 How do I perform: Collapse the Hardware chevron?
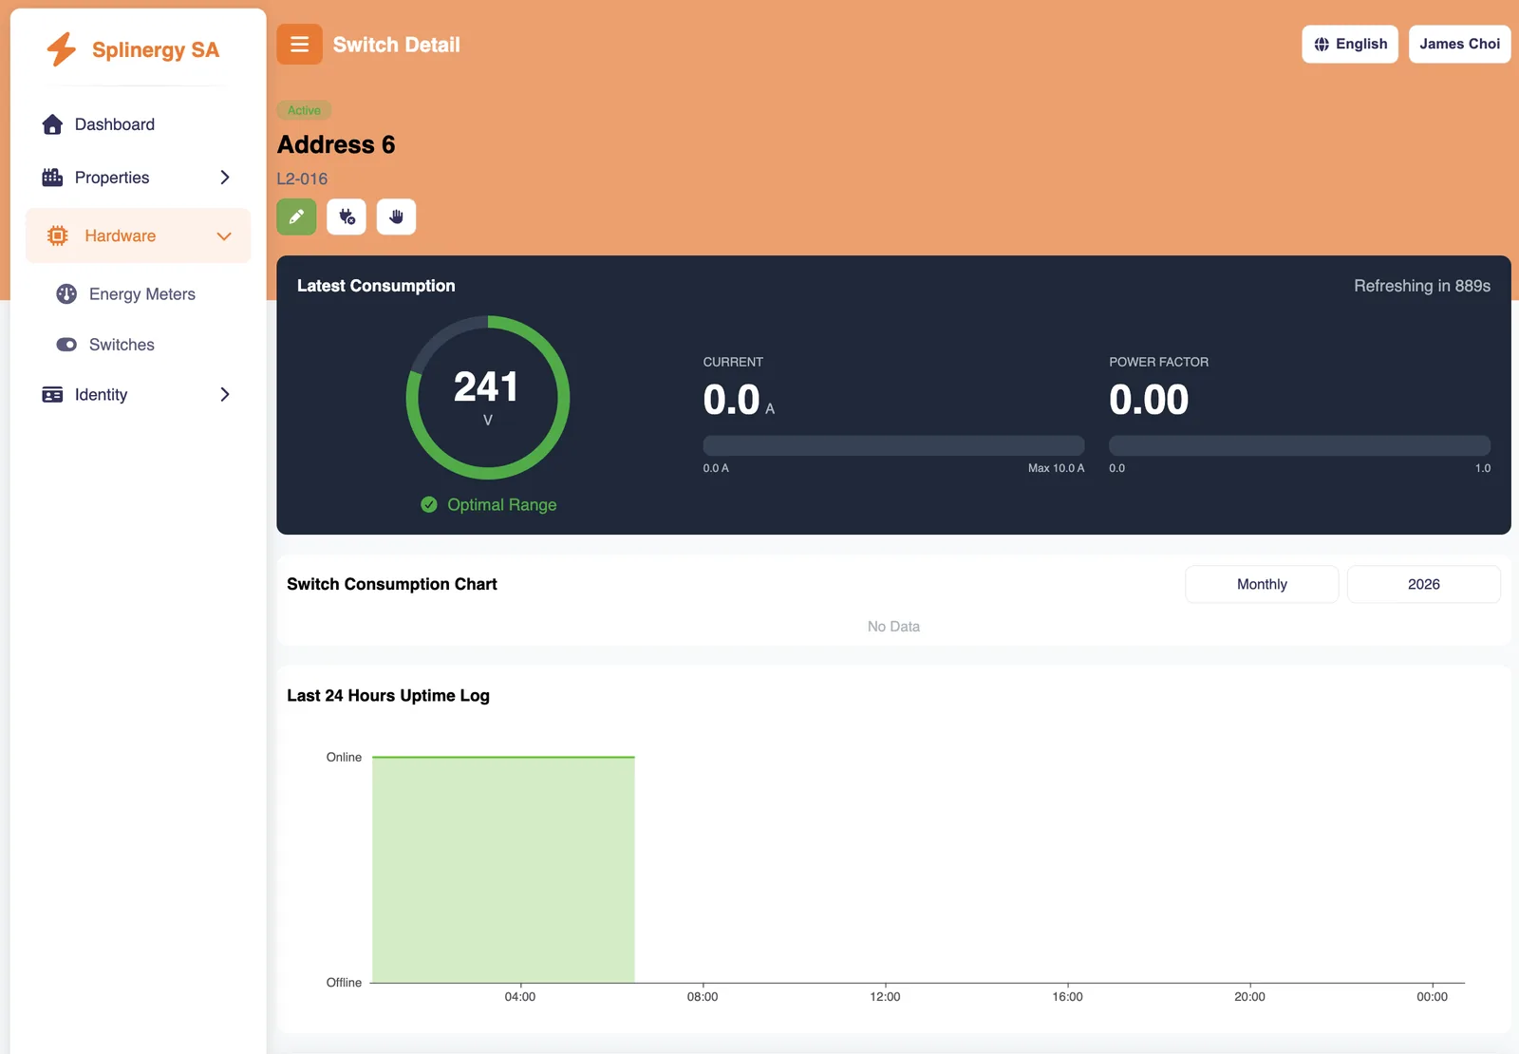(224, 236)
